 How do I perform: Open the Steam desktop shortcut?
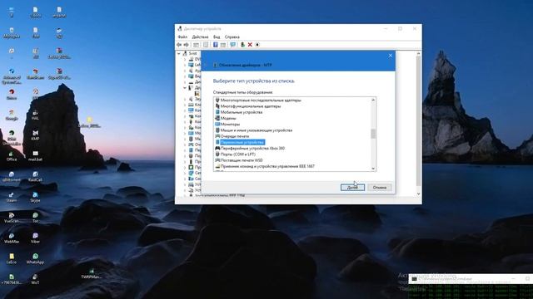click(x=12, y=197)
